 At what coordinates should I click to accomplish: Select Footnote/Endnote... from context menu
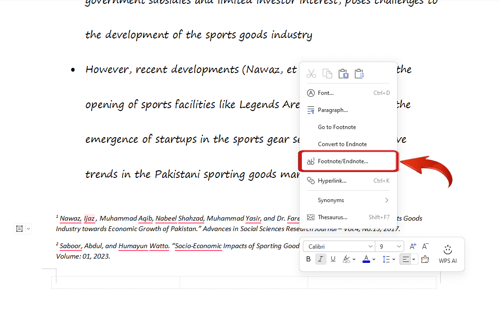click(343, 161)
